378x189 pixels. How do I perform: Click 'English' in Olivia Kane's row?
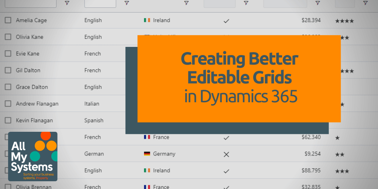click(x=93, y=37)
